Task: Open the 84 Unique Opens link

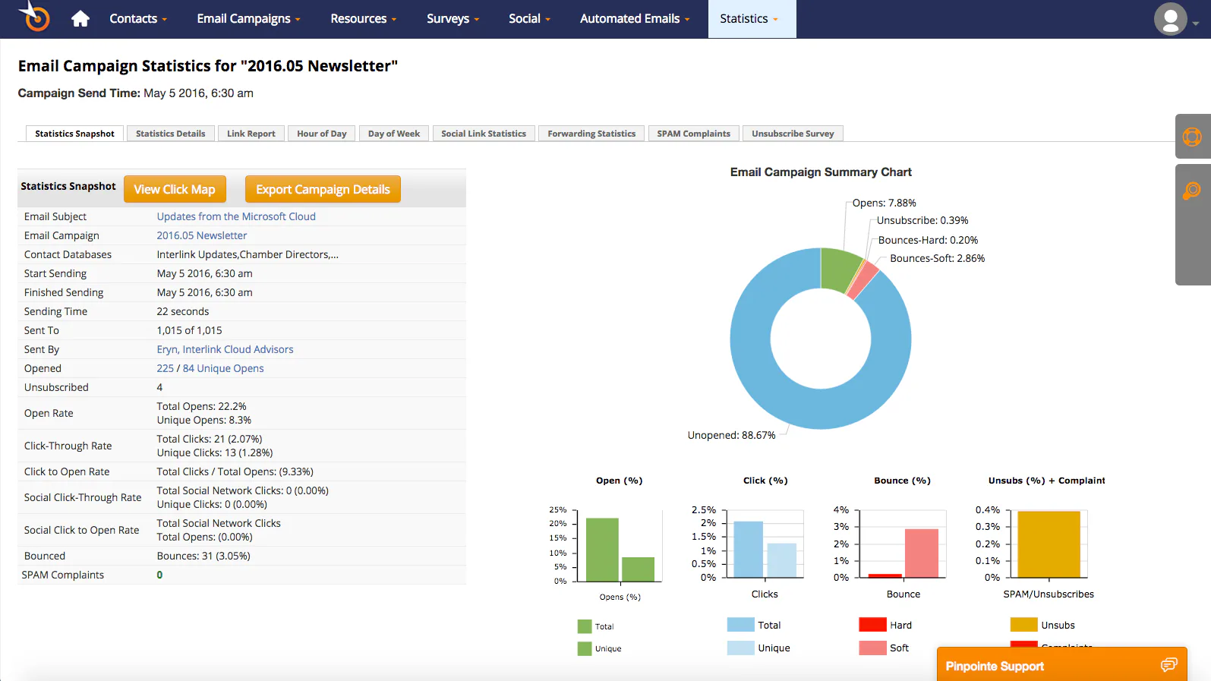Action: [x=223, y=368]
